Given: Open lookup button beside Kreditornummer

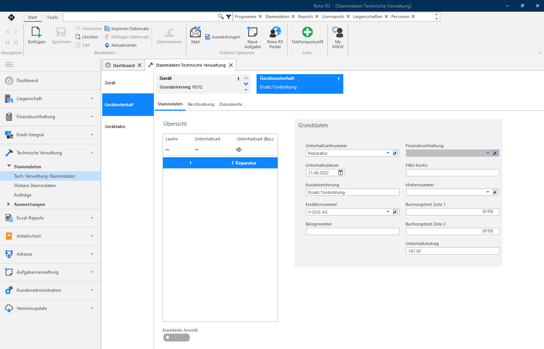Looking at the screenshot, I should tap(395, 212).
